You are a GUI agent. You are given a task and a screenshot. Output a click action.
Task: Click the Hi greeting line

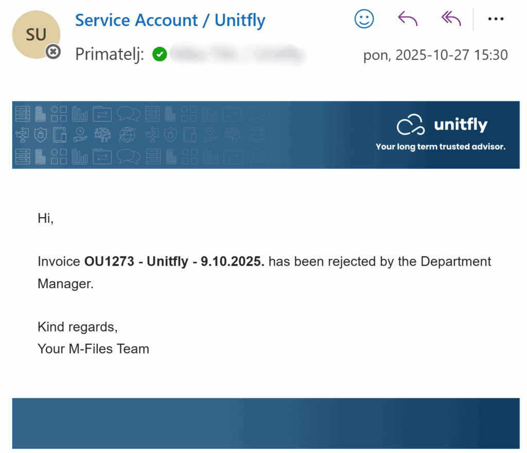pos(45,218)
